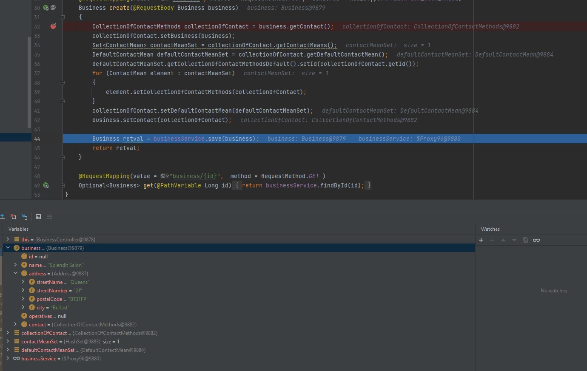Toggle the breakpoint on line 32
This screenshot has width=587, height=371.
point(53,26)
